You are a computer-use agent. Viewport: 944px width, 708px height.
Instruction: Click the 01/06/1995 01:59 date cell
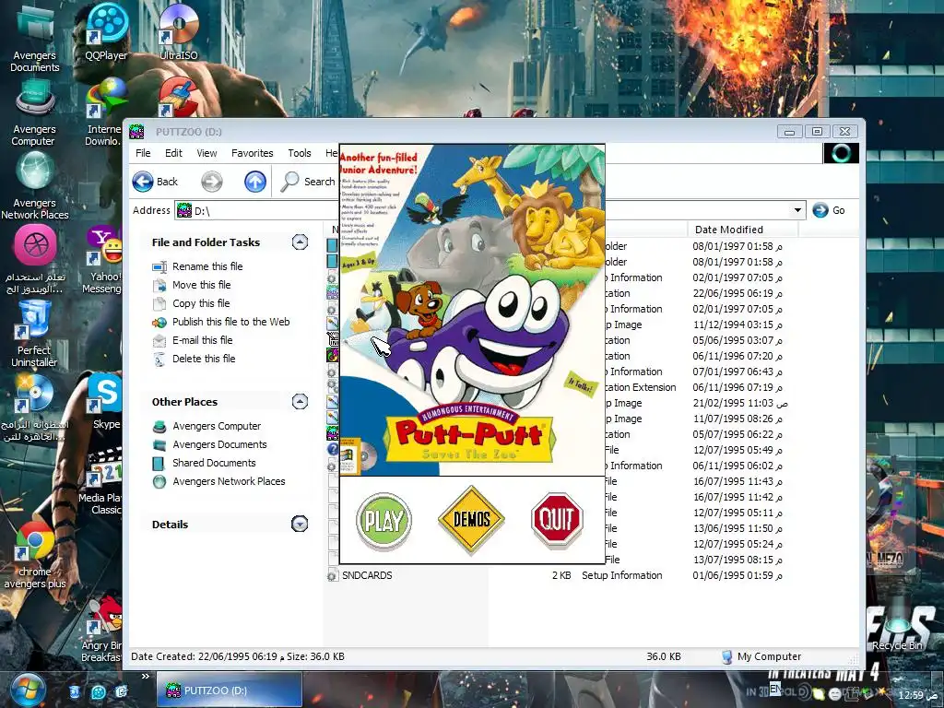pos(737,575)
